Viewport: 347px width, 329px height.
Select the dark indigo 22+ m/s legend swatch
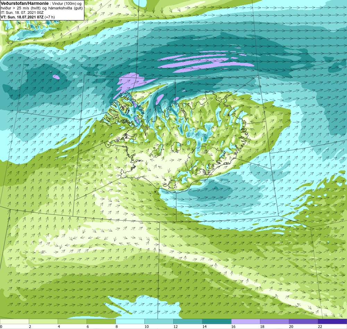(332, 321)
